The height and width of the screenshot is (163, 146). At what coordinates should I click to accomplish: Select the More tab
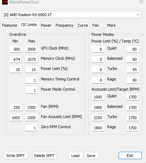pyautogui.click(x=112, y=25)
